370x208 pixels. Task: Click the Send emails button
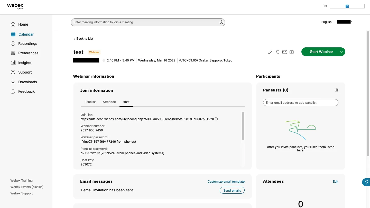(232, 190)
